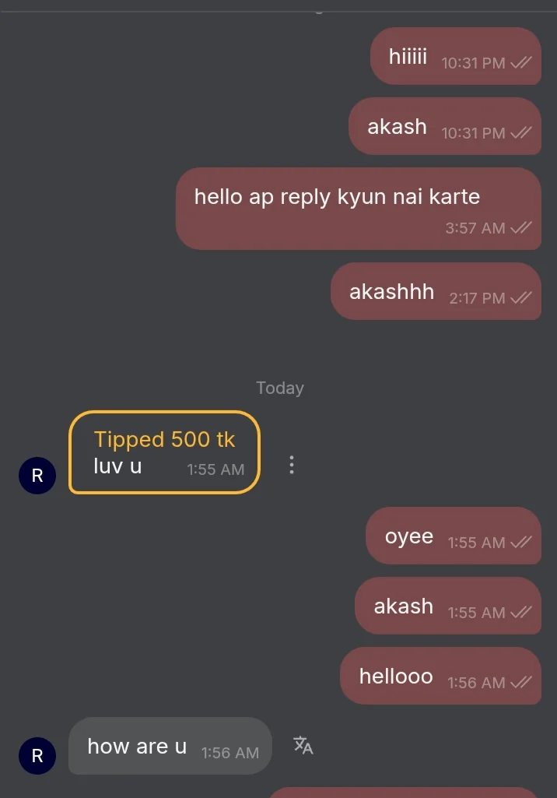
Task: Select the 'oyee' message bubble
Action: pyautogui.click(x=454, y=536)
